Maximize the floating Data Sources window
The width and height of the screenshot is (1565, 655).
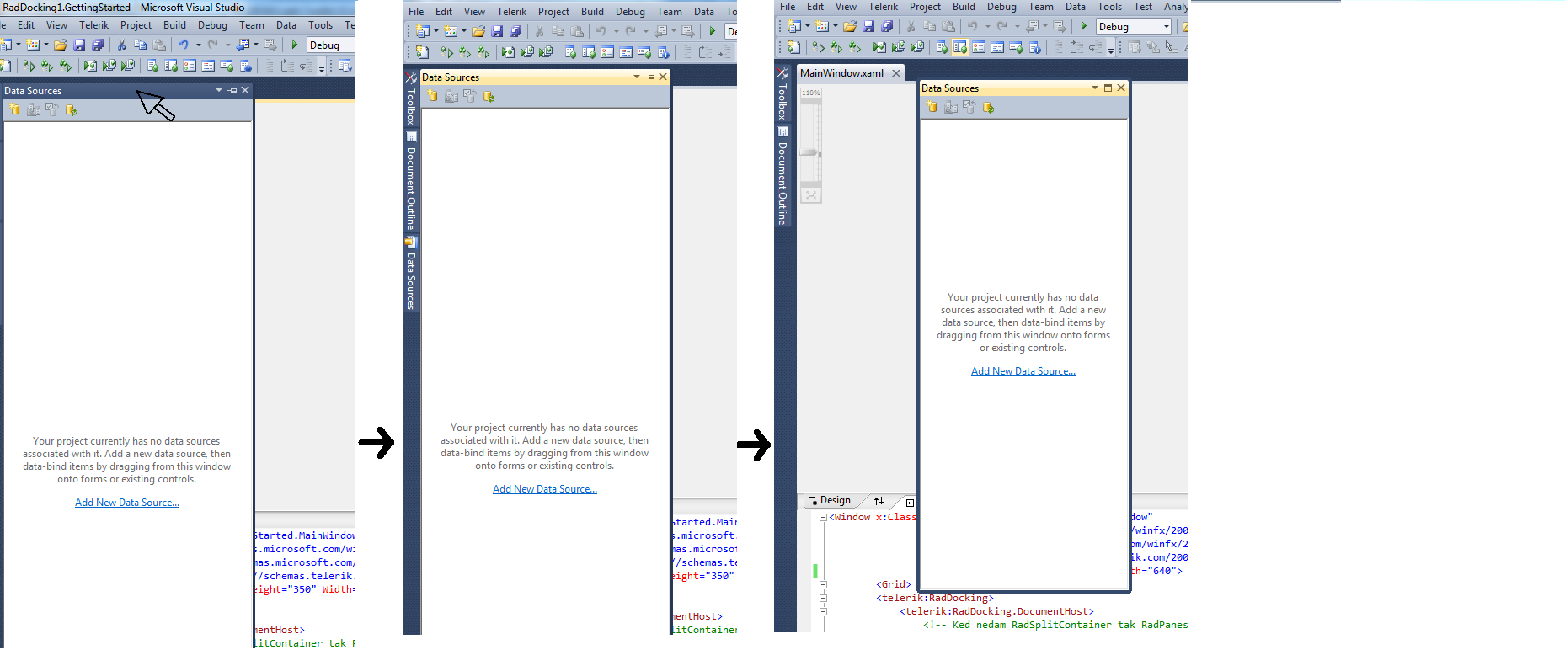click(x=1108, y=88)
